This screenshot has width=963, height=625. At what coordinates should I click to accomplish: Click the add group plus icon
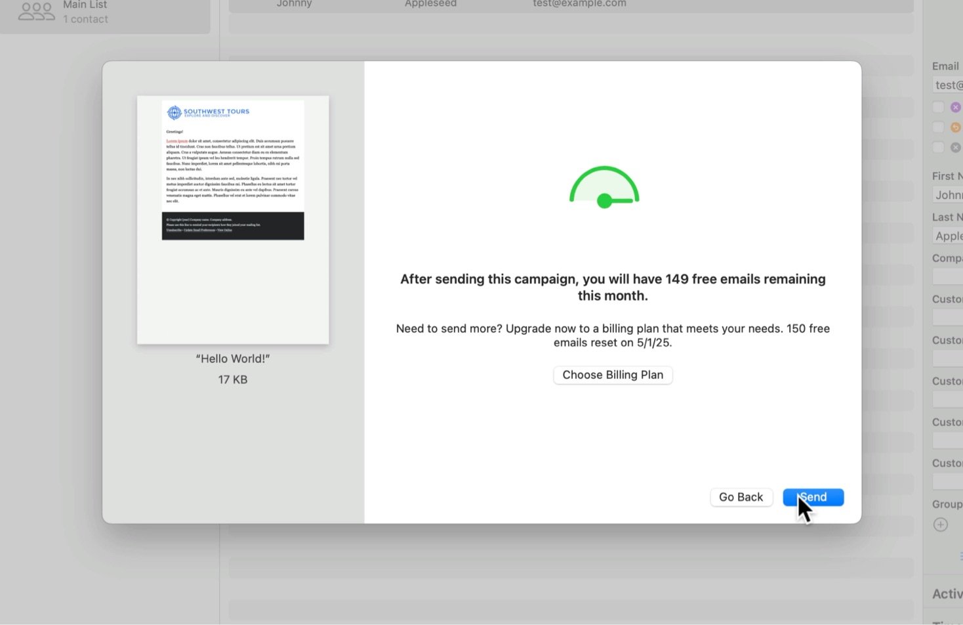point(941,525)
